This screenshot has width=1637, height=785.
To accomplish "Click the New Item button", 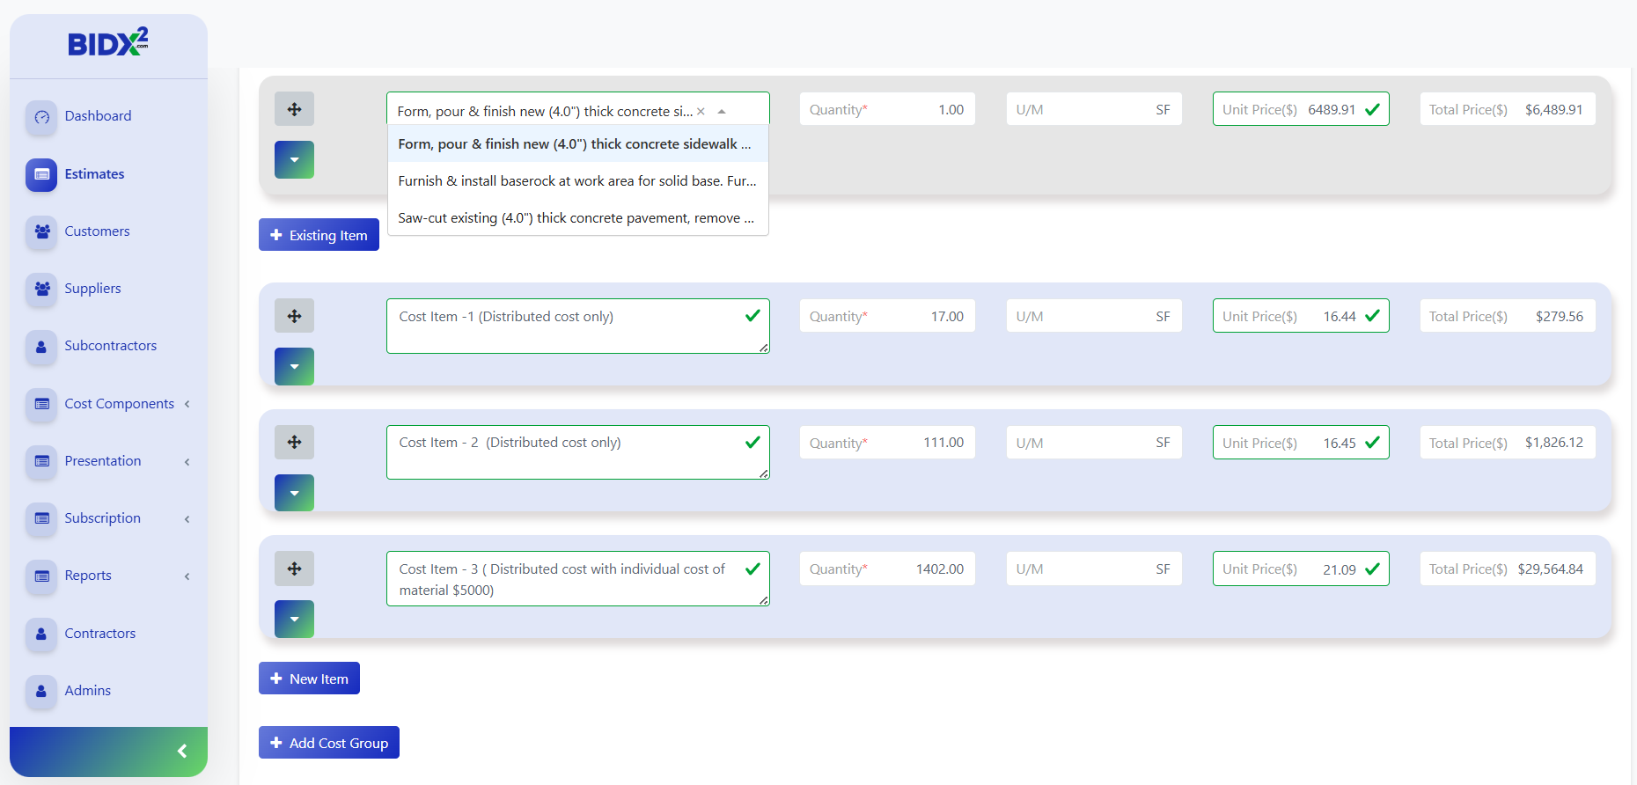I will coord(309,679).
